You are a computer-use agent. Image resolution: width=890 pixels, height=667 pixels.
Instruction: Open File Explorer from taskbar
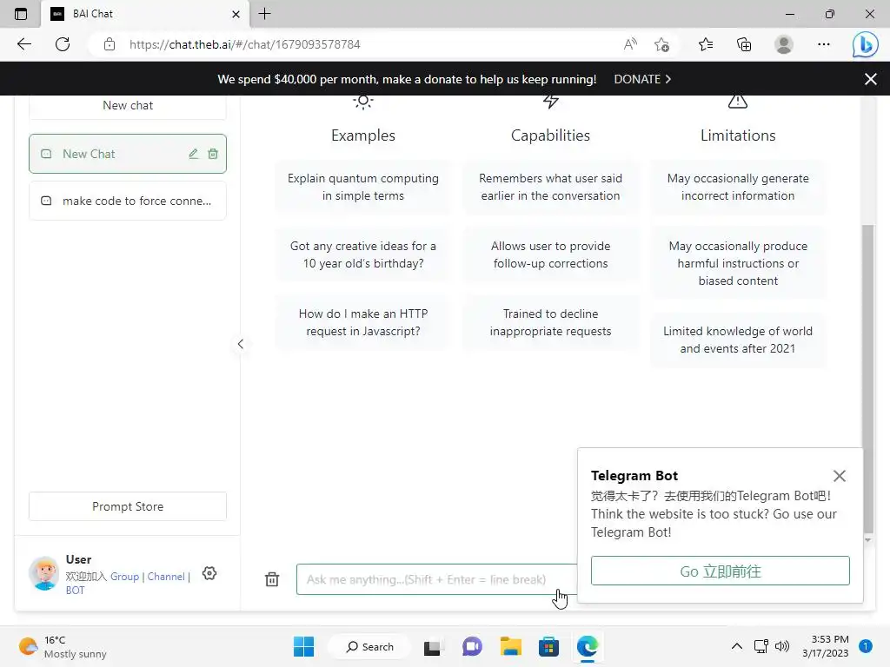coord(511,646)
